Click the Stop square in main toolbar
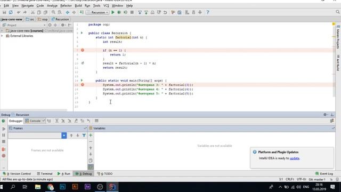Image resolution: width=341 pixels, height=192 pixels. pos(132,12)
